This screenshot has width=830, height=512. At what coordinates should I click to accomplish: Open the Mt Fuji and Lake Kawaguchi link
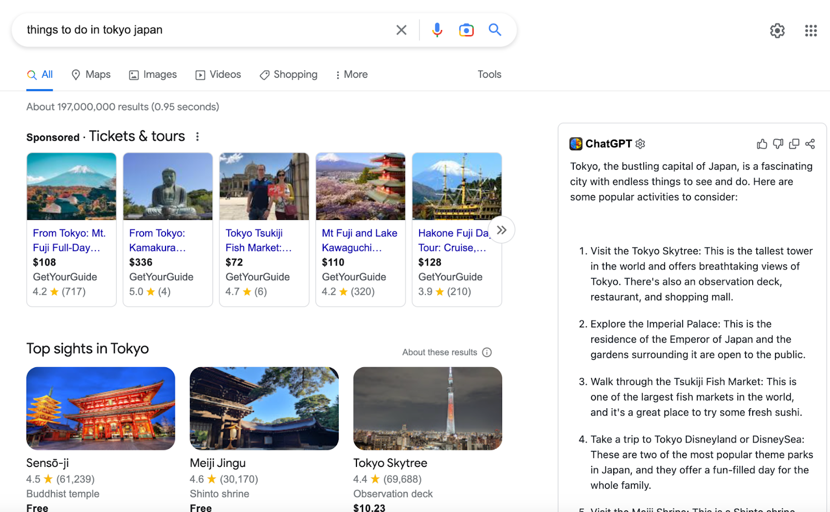pyautogui.click(x=359, y=241)
